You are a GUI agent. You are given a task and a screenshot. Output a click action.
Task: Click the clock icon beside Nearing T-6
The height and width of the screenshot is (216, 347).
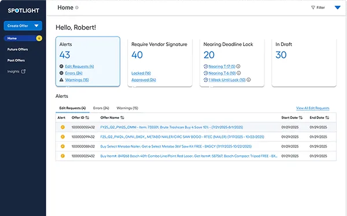click(x=205, y=73)
